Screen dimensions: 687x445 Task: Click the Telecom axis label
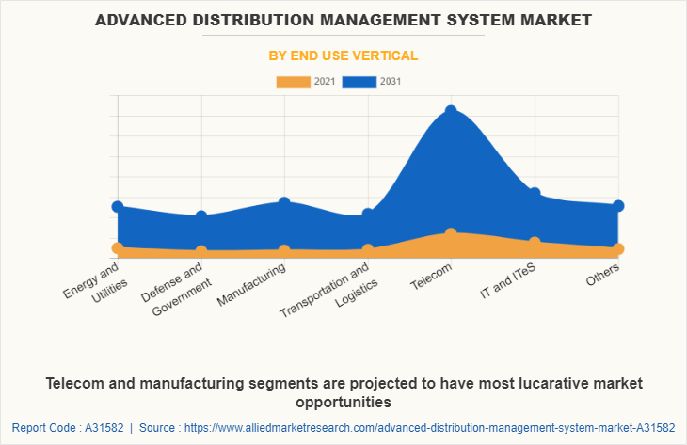coord(431,277)
